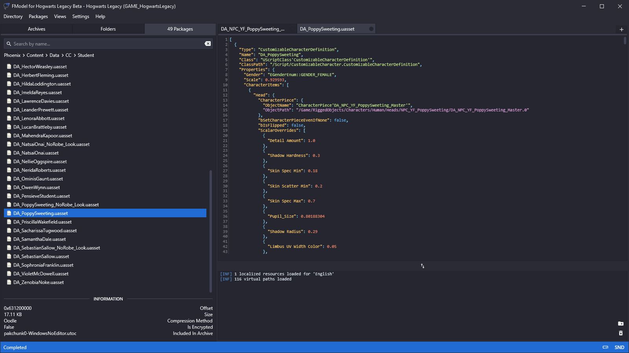Close the DA_PoppySweeting.uasset tab via its dot
The width and height of the screenshot is (629, 353).
[x=371, y=29]
